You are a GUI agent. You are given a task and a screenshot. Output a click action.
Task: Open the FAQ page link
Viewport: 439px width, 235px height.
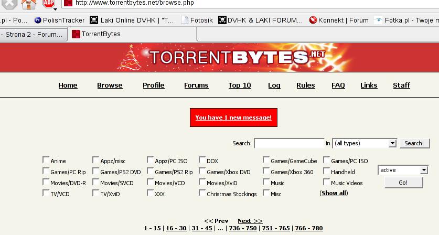(338, 85)
